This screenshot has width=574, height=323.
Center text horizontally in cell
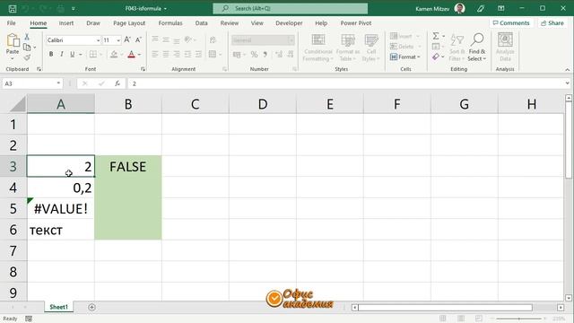point(166,54)
